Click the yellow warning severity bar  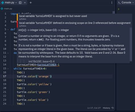coord(17,17)
